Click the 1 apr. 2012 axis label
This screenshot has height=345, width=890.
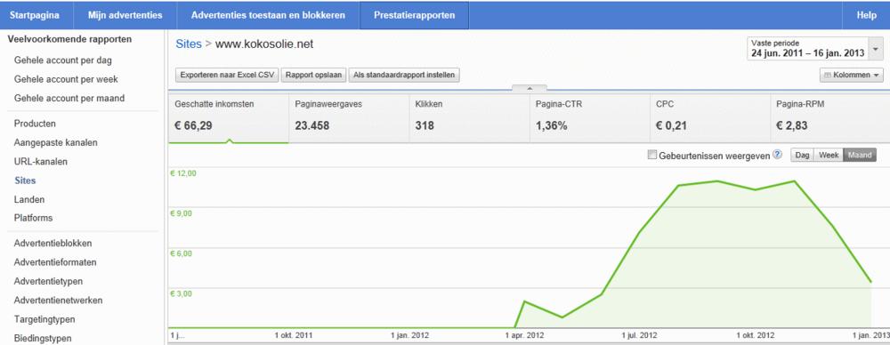tap(524, 335)
